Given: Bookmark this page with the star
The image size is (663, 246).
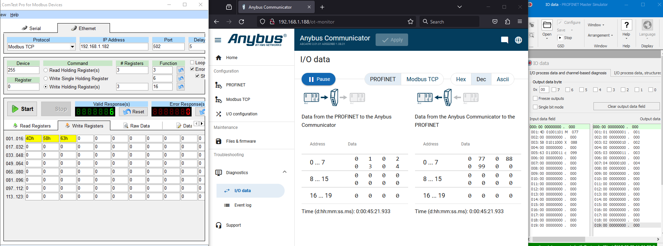Looking at the screenshot, I should pyautogui.click(x=411, y=22).
